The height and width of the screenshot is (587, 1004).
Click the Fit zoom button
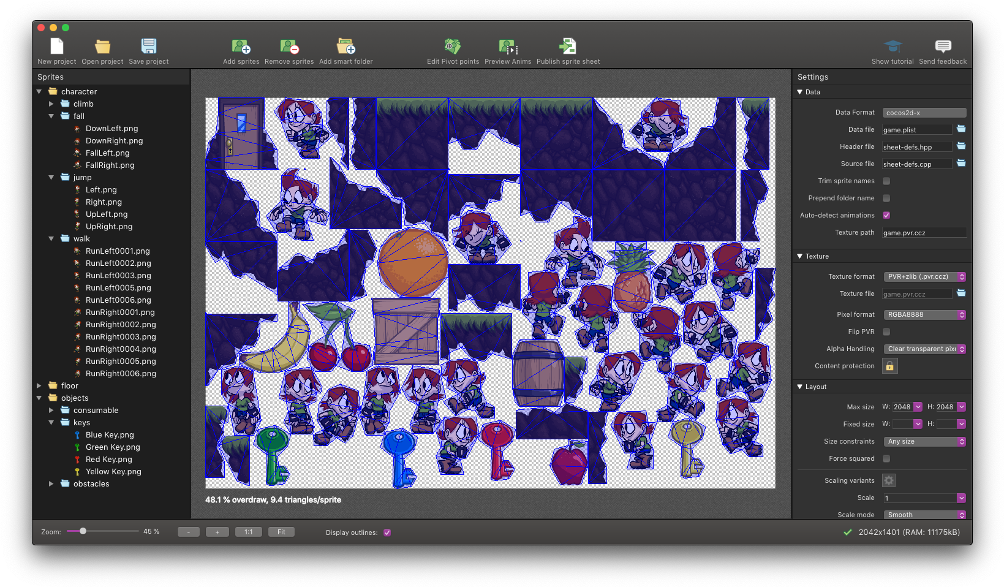(281, 532)
